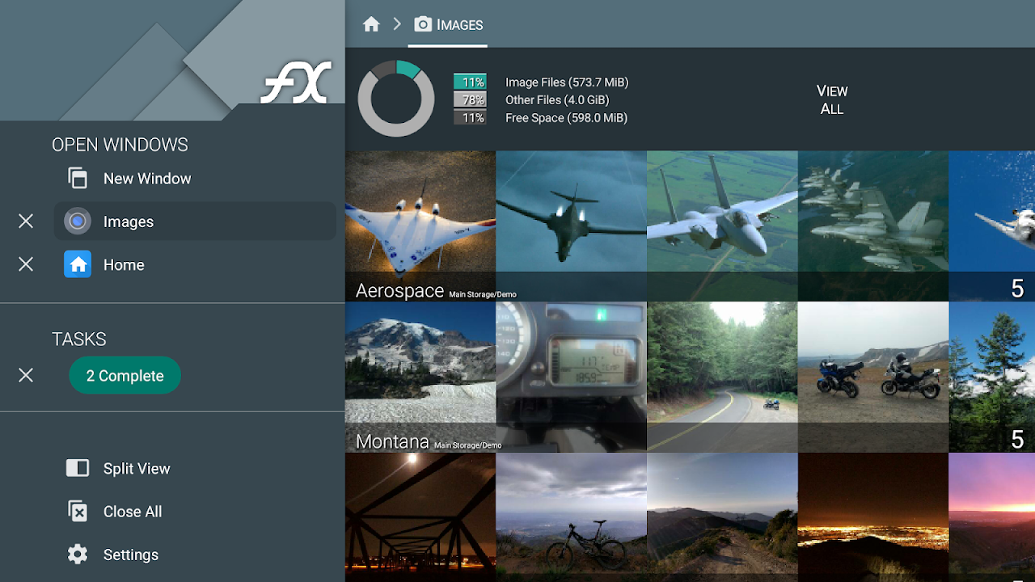Click the Close All icon

[x=77, y=511]
